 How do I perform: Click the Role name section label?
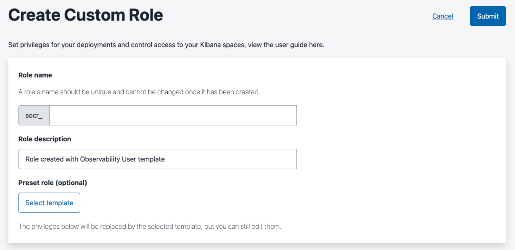point(35,75)
